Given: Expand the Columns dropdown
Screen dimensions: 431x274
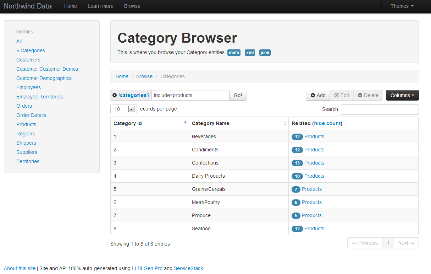Looking at the screenshot, I should (402, 95).
